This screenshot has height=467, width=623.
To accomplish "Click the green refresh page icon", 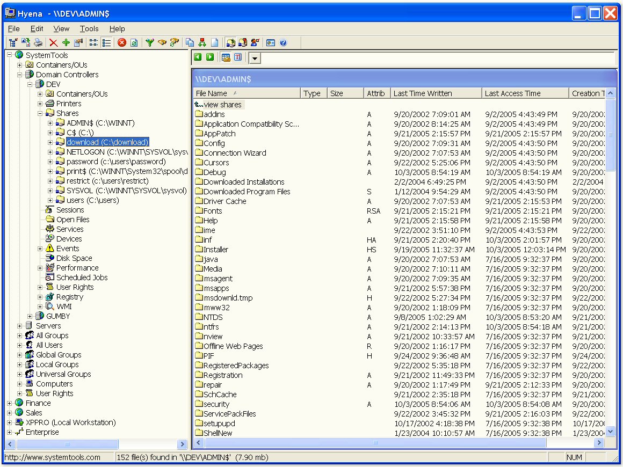I will (x=134, y=42).
